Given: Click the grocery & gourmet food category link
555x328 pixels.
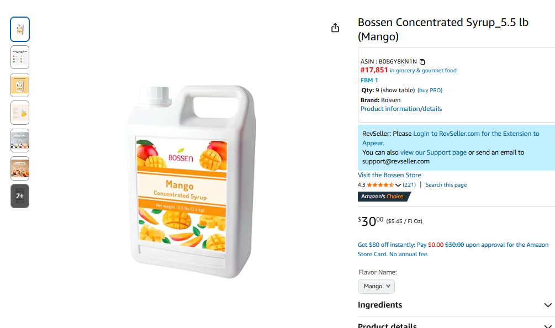Looking at the screenshot, I should click(423, 71).
